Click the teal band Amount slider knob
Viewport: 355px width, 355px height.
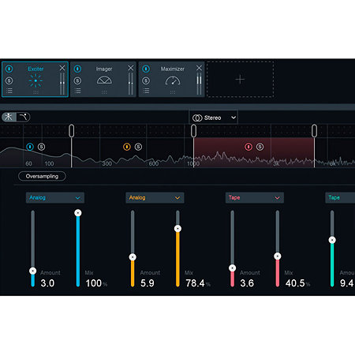tap(332, 240)
